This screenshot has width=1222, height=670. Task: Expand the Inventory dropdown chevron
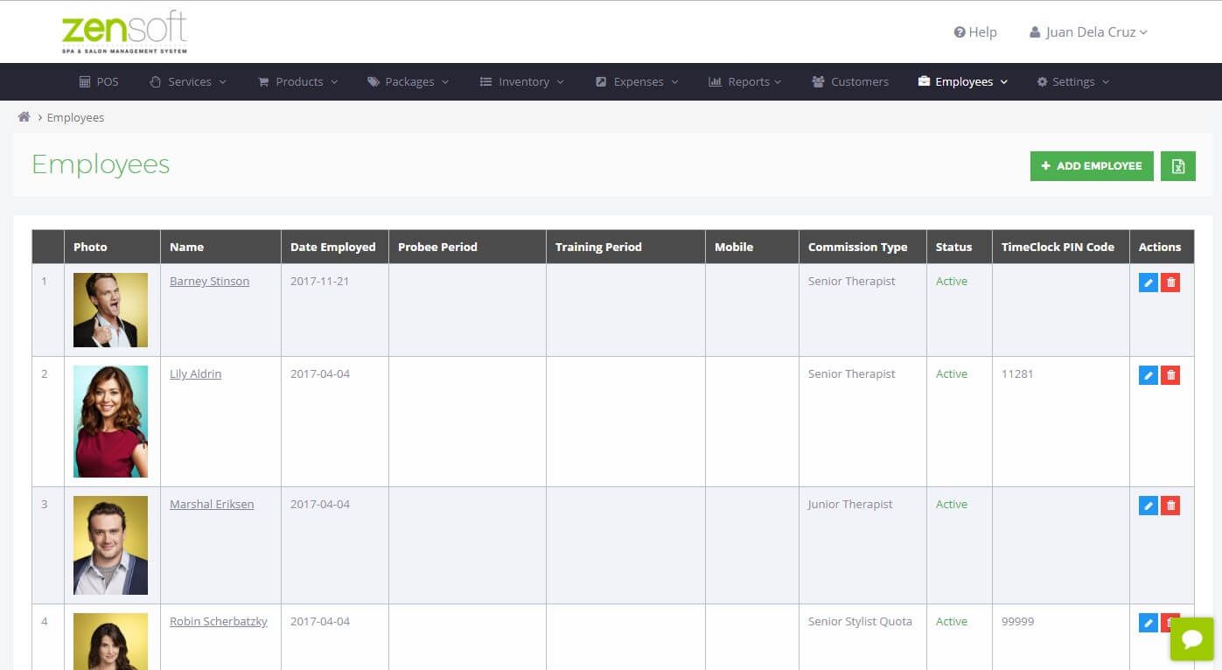pos(560,82)
